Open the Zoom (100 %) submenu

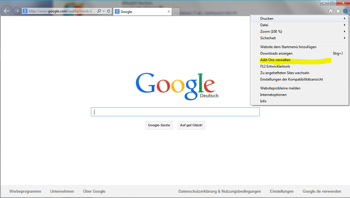coord(299,32)
